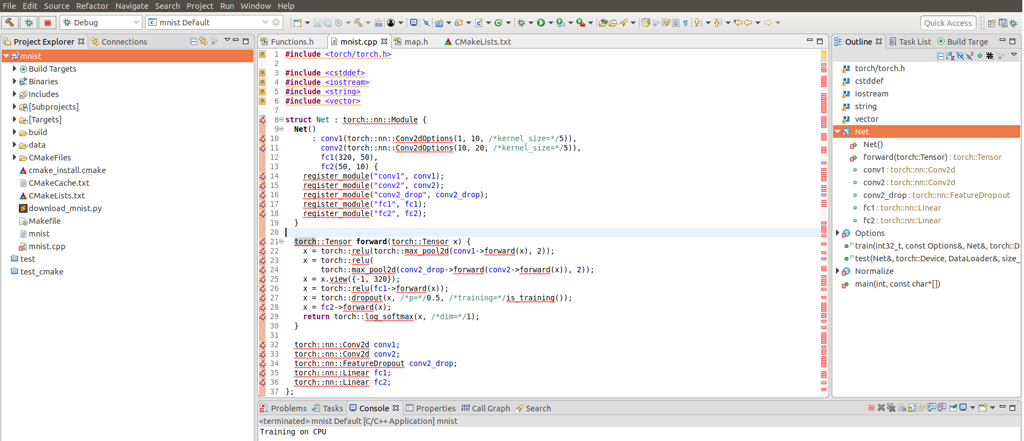The height and width of the screenshot is (441, 1024).
Task: Click the Previous Annotation icon
Action: click(x=718, y=23)
